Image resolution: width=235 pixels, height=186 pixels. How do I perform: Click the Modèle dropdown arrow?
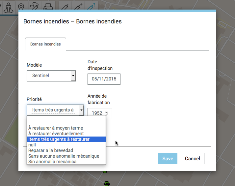[x=73, y=76]
